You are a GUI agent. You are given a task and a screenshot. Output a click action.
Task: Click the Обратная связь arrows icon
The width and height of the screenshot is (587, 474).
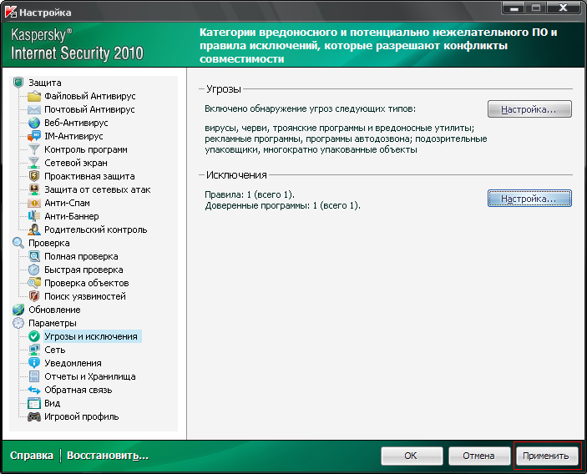34,390
